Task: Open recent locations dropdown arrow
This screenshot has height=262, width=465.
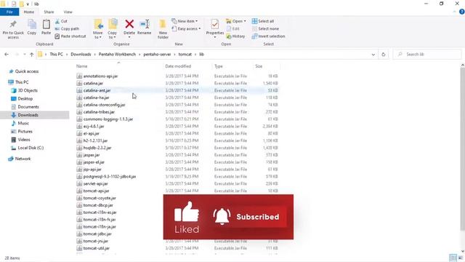Action: [24, 55]
